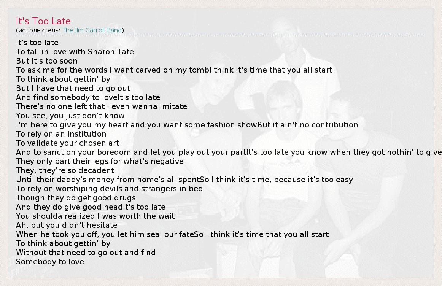This screenshot has width=442, height=286.
Task: Click the line "To fall in love with Sharon Tate"
Action: click(x=75, y=52)
